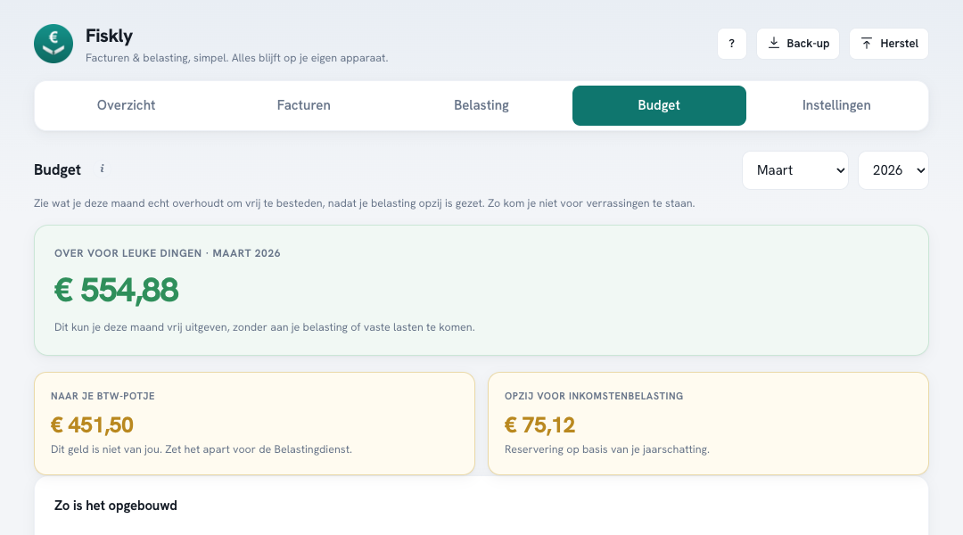This screenshot has width=963, height=535.
Task: Click the tagline 'Facturen & belasting, simpel.'
Action: (157, 58)
